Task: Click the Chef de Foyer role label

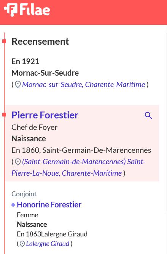Action: coord(35,127)
